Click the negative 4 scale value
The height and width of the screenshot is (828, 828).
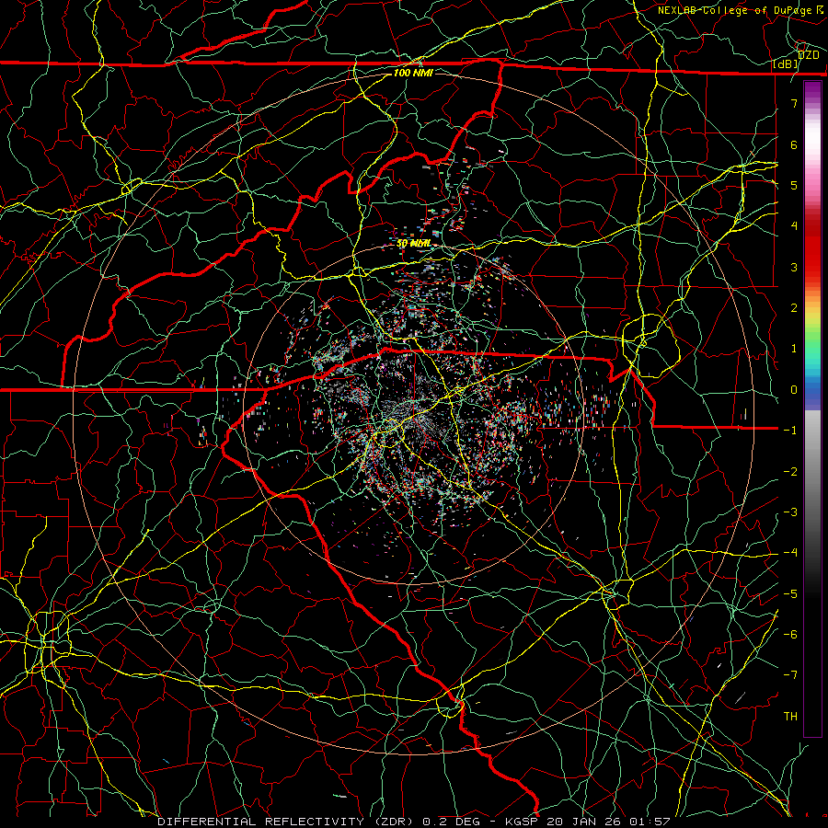point(790,553)
